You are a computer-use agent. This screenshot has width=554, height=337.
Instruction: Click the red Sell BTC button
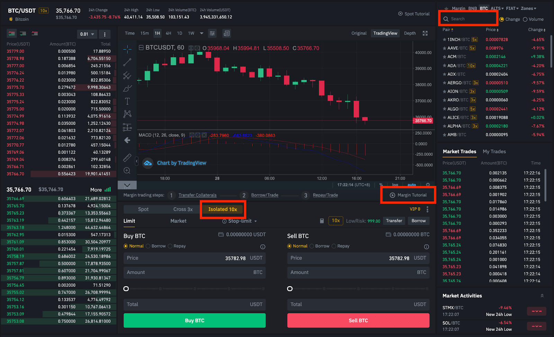click(358, 320)
